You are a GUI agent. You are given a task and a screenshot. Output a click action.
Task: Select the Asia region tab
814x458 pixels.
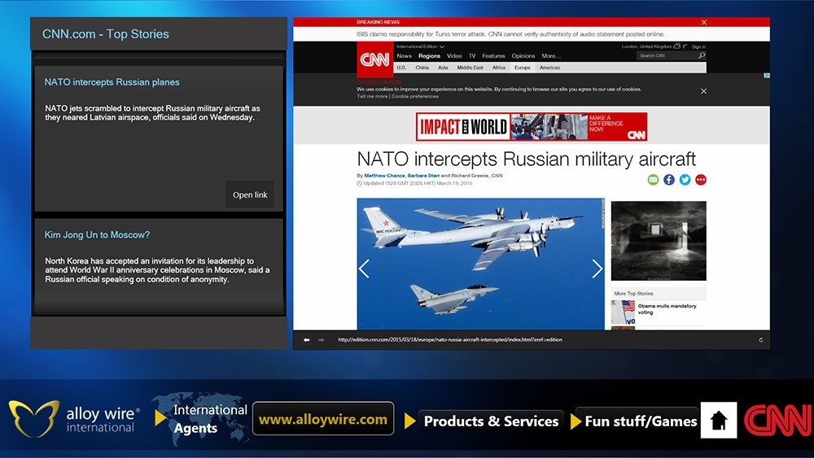(443, 68)
